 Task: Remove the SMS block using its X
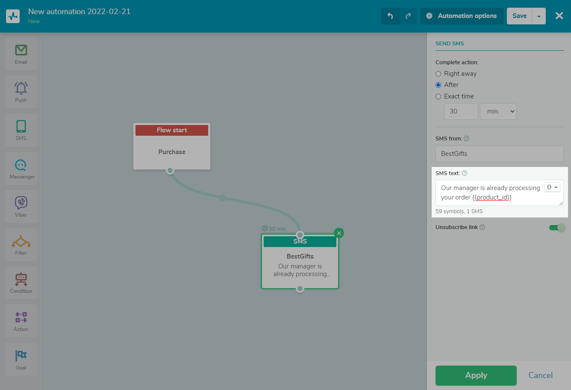click(339, 233)
